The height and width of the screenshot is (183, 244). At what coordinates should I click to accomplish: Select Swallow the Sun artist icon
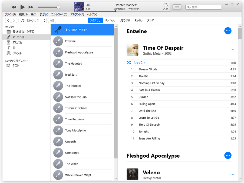point(58,97)
